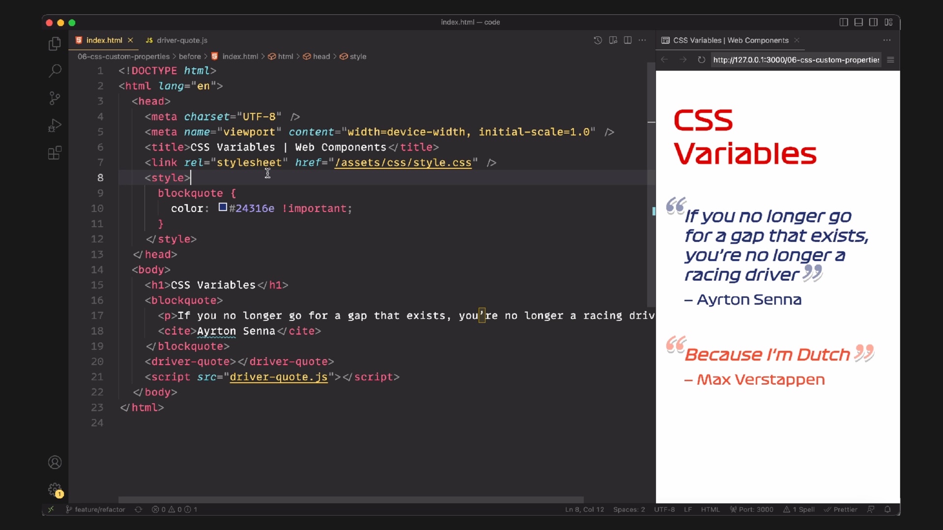Click the Accounts icon

pyautogui.click(x=55, y=462)
